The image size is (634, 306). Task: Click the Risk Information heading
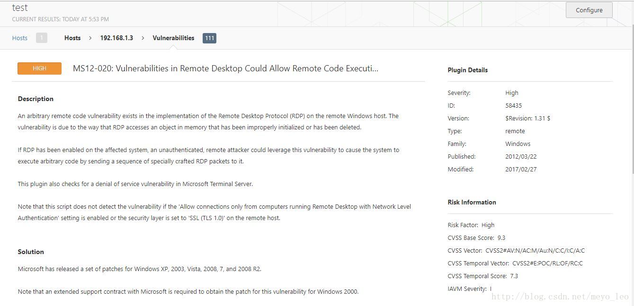472,202
